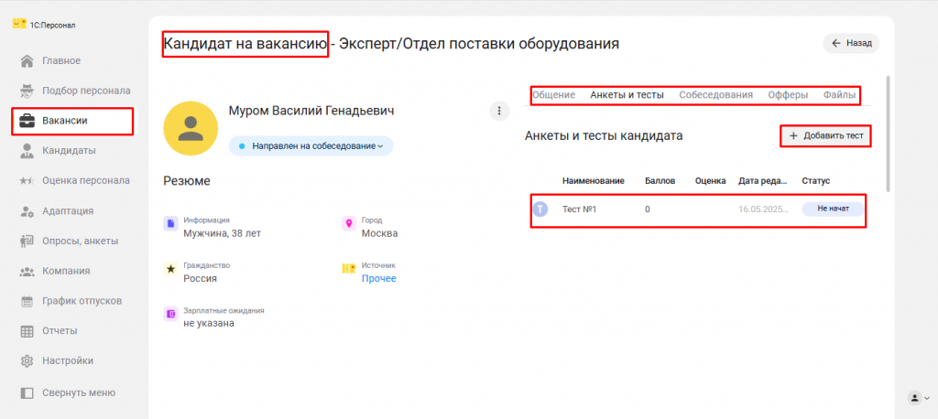
Task: Click the date 16.05.2025 in test row
Action: coord(763,209)
